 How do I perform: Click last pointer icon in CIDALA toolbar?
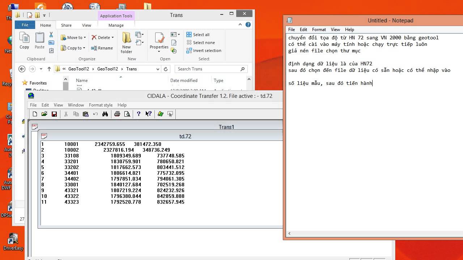click(170, 114)
